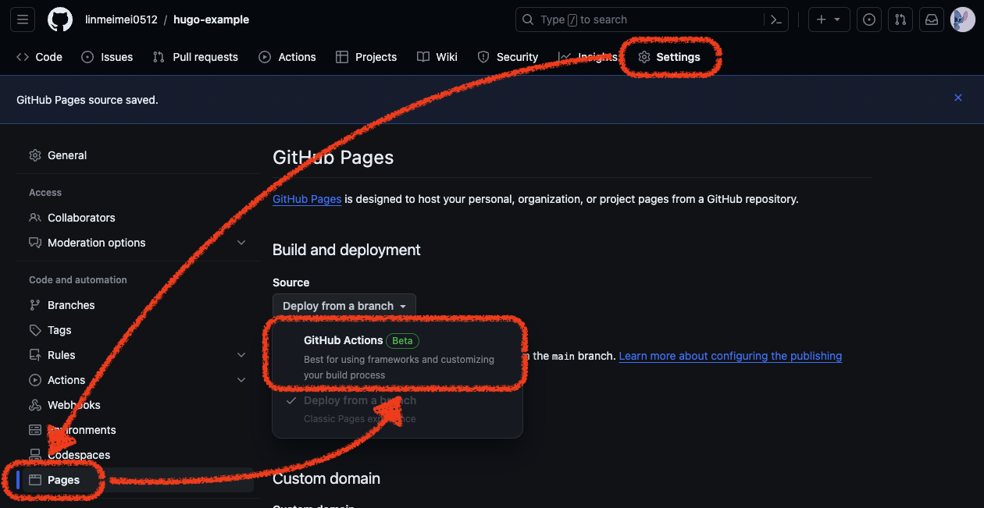Click the tag icon beside Tags
Image resolution: width=984 pixels, height=508 pixels.
(35, 330)
